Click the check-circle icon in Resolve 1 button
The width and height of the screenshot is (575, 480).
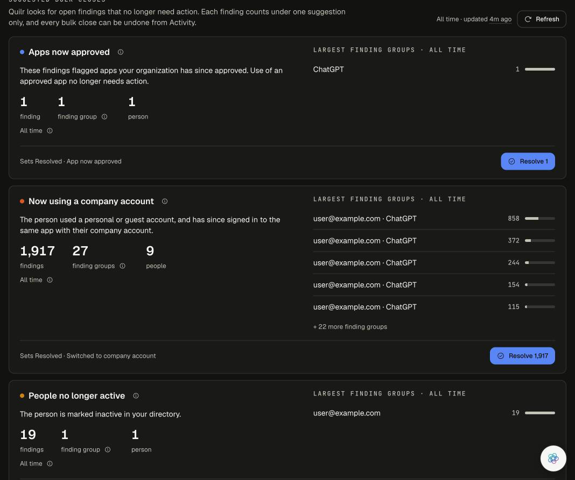pos(512,162)
